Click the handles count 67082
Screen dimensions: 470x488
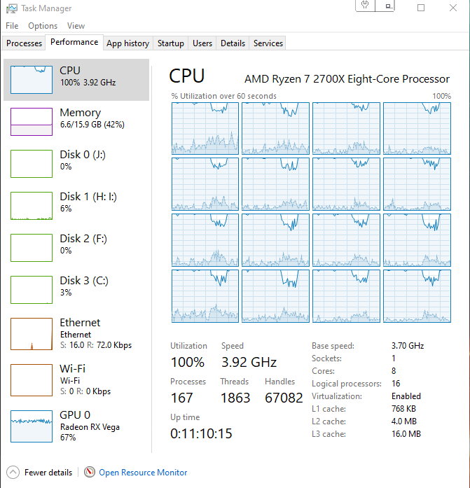coord(284,398)
